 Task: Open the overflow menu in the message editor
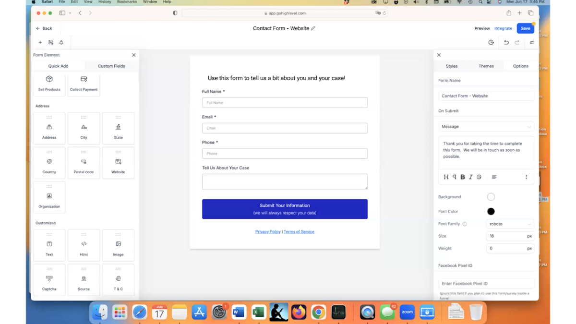click(526, 177)
